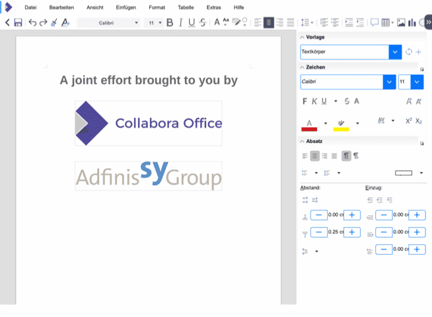The width and height of the screenshot is (432, 317).
Task: Collapse the Zeichen section
Action: pyautogui.click(x=303, y=68)
